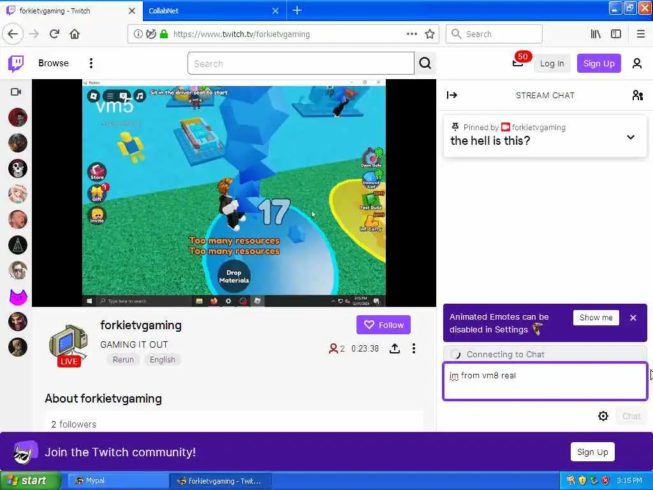
Task: Open the Browse page
Action: tap(54, 63)
